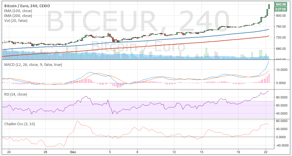Click the 680.00 price axis label
The width and height of the screenshot is (292, 156).
(281, 49)
